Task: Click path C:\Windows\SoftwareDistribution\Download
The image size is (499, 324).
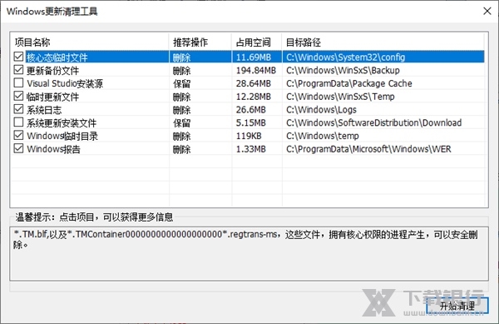Action: point(374,123)
